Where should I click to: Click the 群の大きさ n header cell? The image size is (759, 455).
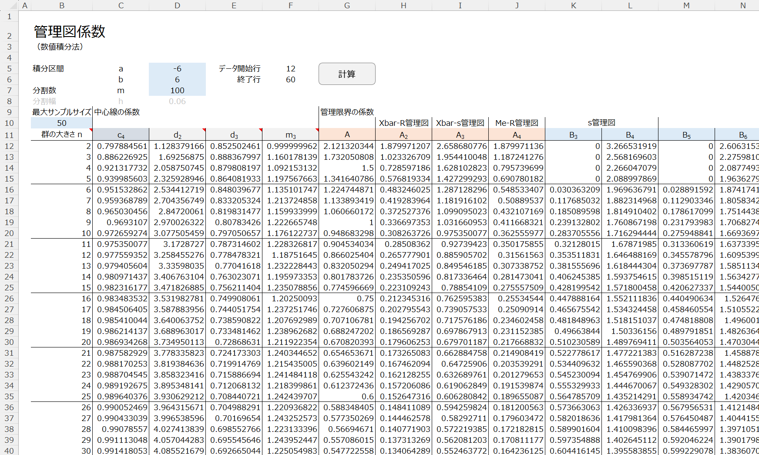[62, 135]
